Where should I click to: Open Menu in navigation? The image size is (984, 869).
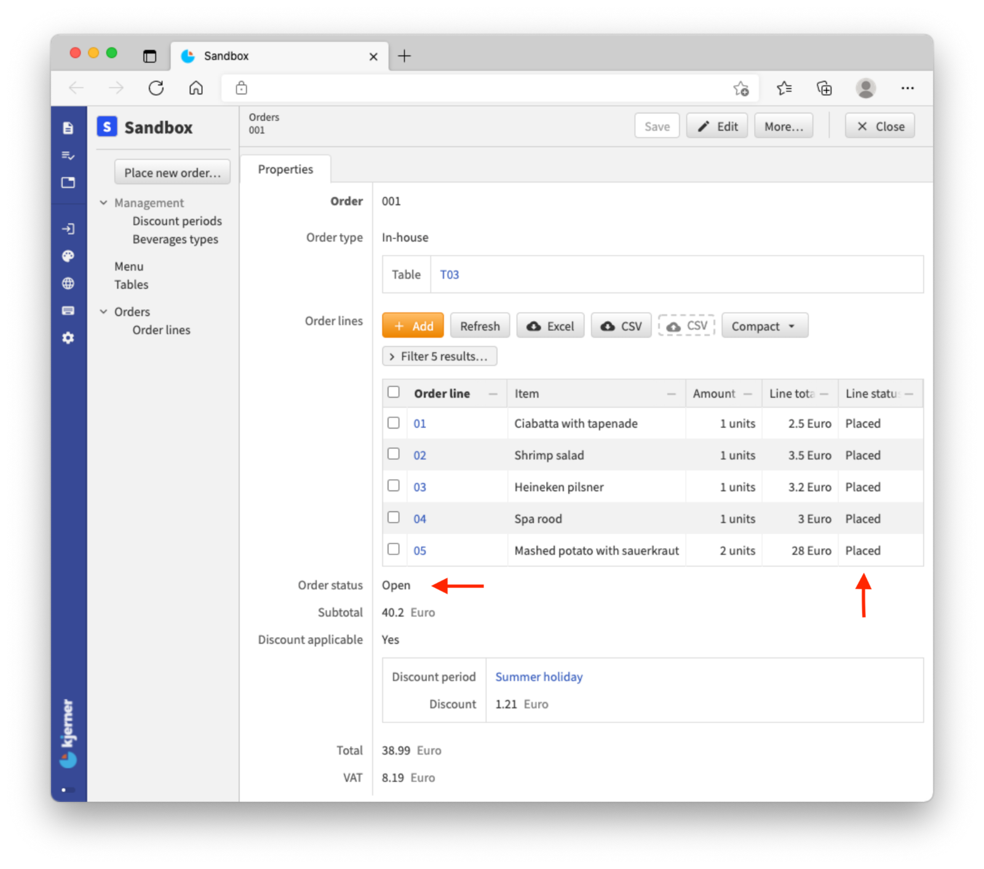[129, 266]
